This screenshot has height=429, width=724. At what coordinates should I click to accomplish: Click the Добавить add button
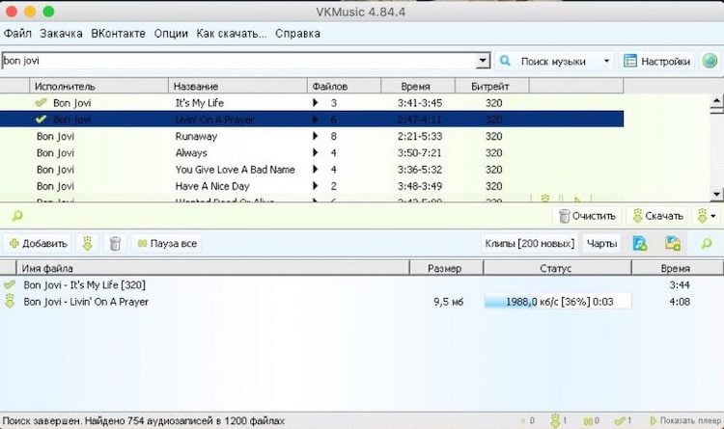click(x=39, y=243)
